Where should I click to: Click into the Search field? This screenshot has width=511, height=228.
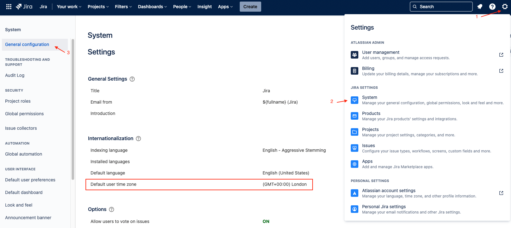pyautogui.click(x=441, y=7)
